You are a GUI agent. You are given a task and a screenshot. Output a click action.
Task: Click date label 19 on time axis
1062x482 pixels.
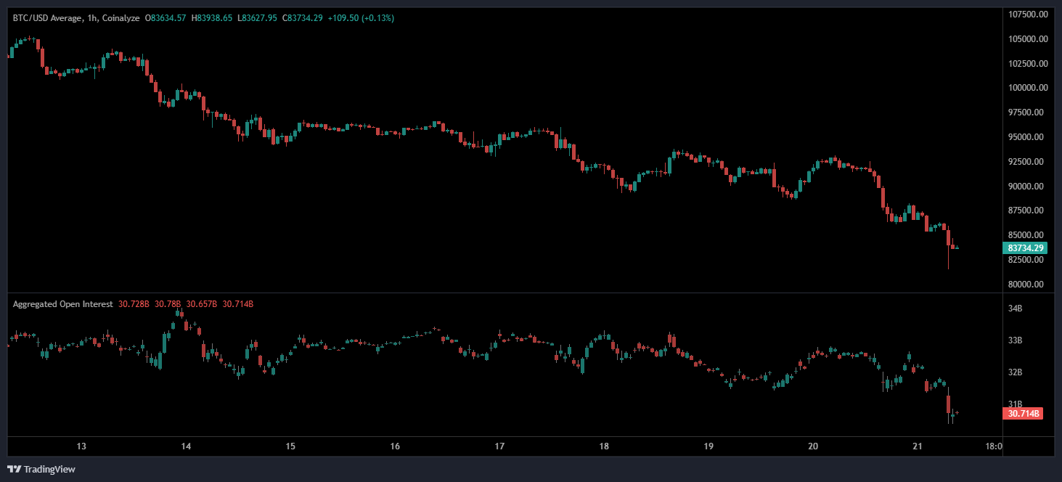pos(708,446)
